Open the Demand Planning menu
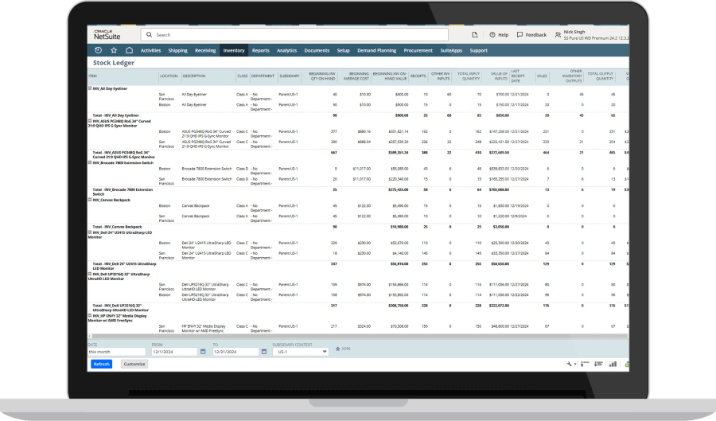 [x=377, y=51]
